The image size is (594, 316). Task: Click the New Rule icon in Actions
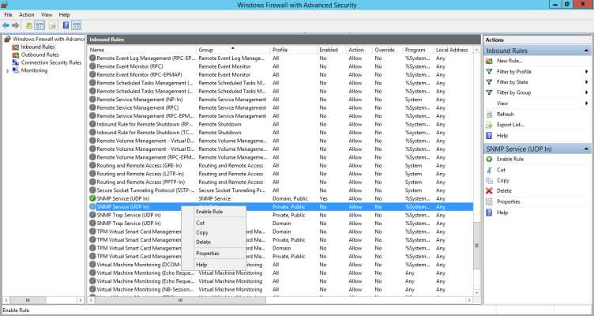click(489, 61)
